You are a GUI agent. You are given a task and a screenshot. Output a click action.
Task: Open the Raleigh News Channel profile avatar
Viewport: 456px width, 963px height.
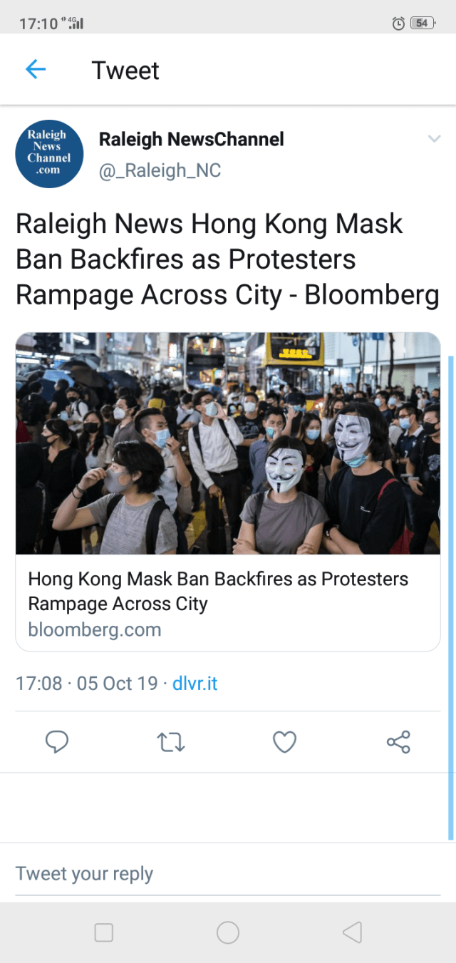(49, 153)
